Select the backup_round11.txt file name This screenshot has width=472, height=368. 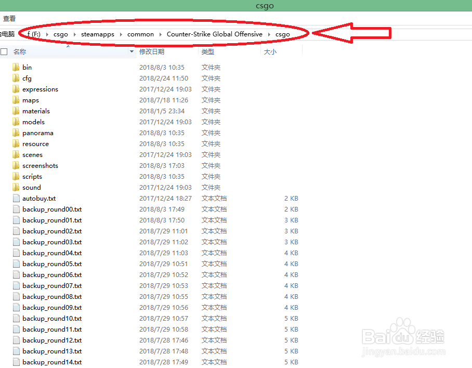tap(52, 330)
